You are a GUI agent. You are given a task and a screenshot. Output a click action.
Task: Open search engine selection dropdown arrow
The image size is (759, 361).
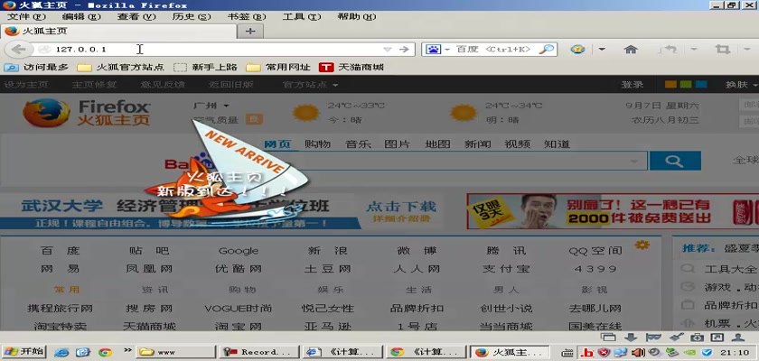[447, 50]
